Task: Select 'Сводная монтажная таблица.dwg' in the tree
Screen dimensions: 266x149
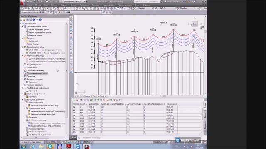Action: (x=44, y=106)
